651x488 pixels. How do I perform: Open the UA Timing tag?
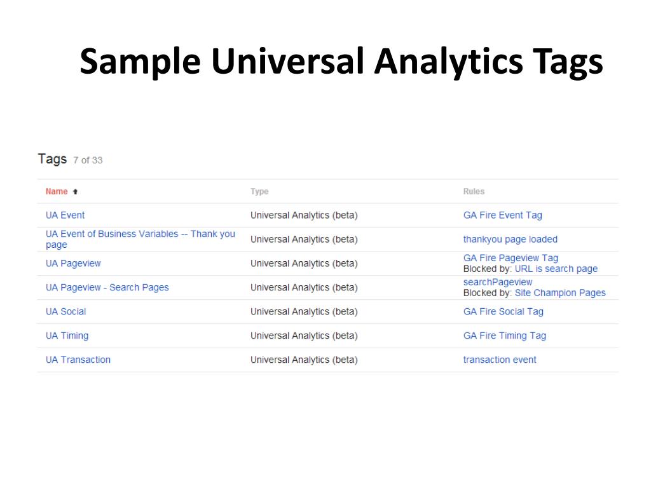point(67,335)
